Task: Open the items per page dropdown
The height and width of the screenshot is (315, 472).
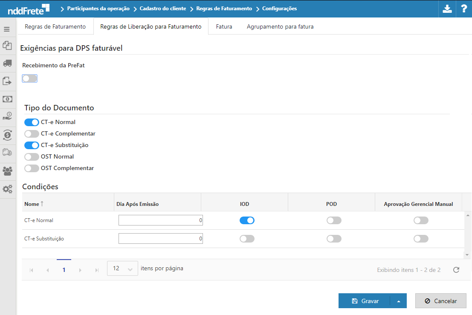Action: point(122,269)
